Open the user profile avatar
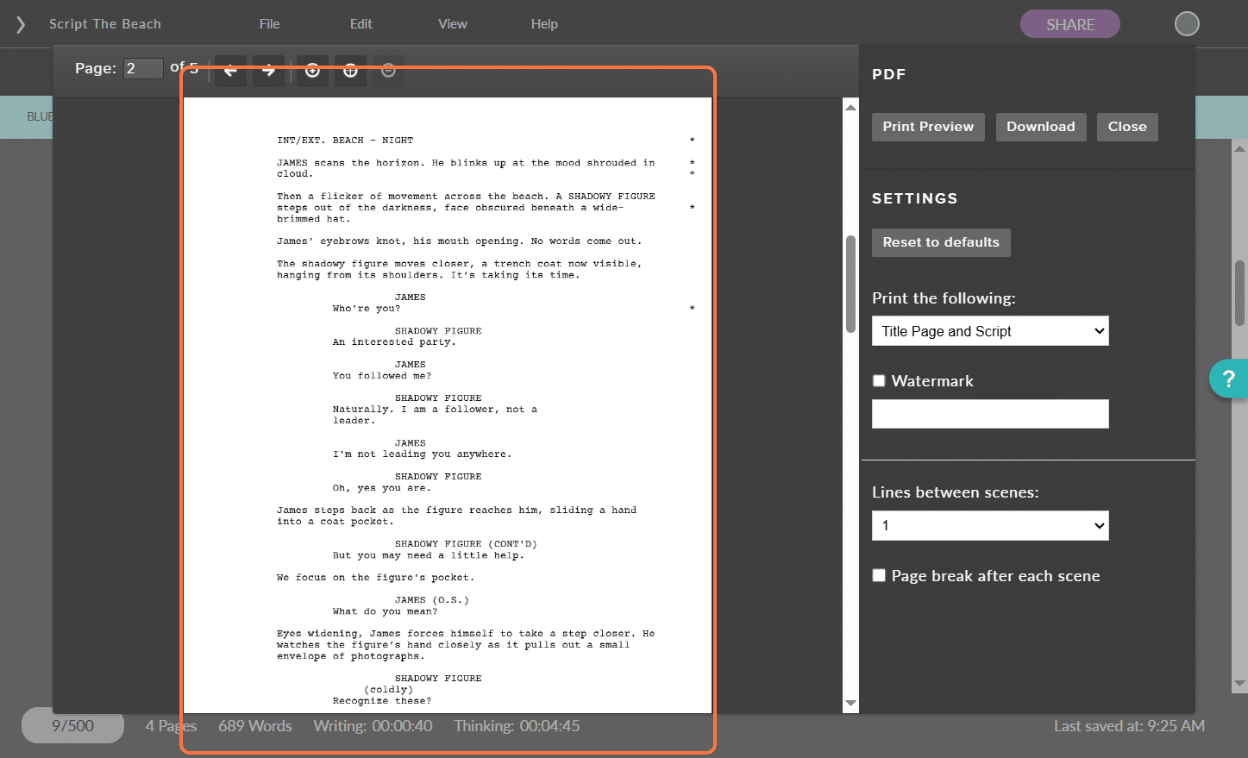The width and height of the screenshot is (1248, 758). 1186,23
